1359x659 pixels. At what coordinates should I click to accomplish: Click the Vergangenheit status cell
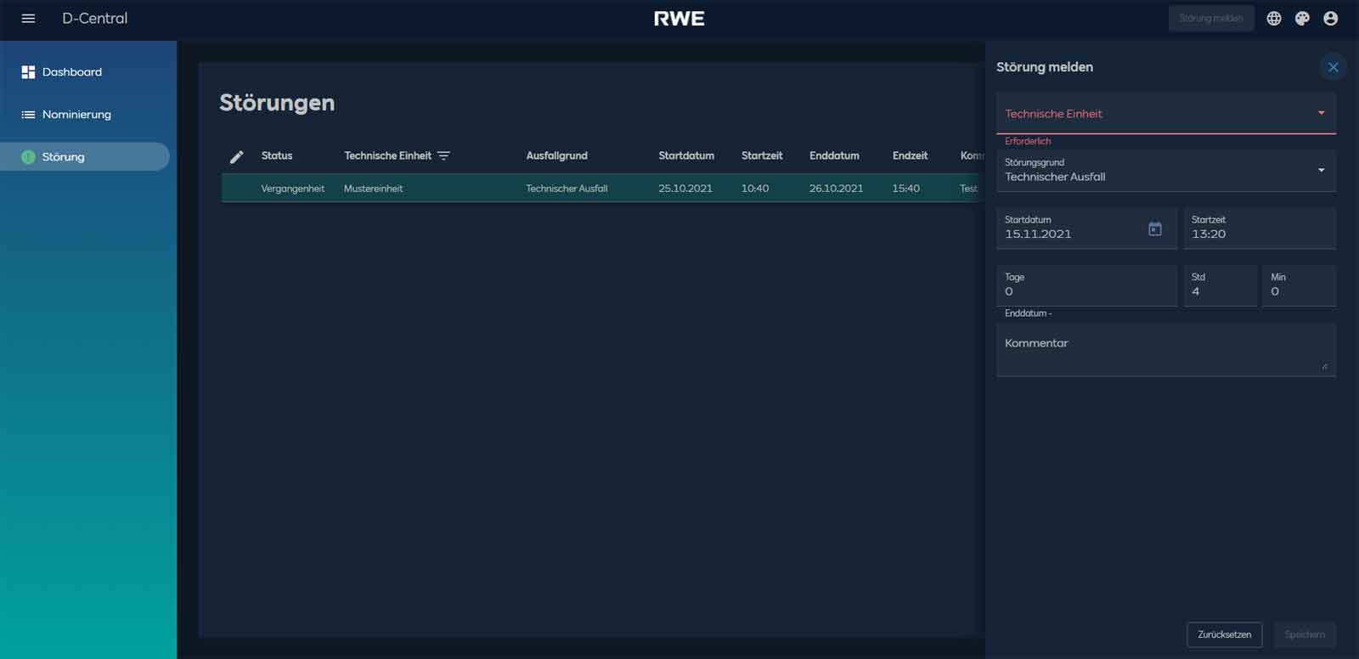[x=292, y=189]
